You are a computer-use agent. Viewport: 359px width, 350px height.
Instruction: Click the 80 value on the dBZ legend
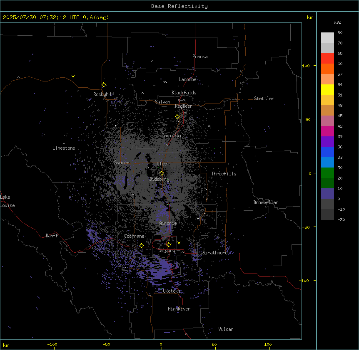[x=340, y=33]
